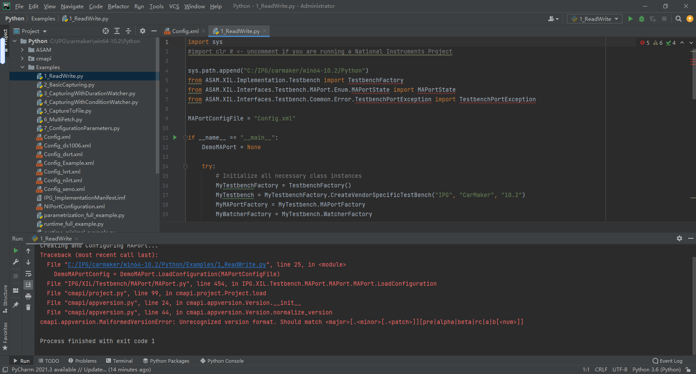Fold the try block on line 14
Image resolution: width=696 pixels, height=374 pixels.
pos(185,166)
